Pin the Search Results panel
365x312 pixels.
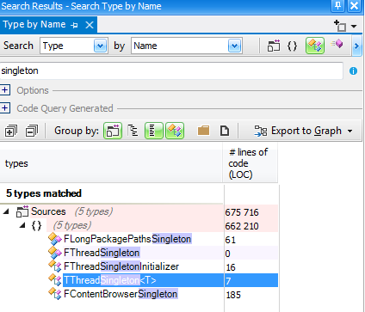point(337,6)
